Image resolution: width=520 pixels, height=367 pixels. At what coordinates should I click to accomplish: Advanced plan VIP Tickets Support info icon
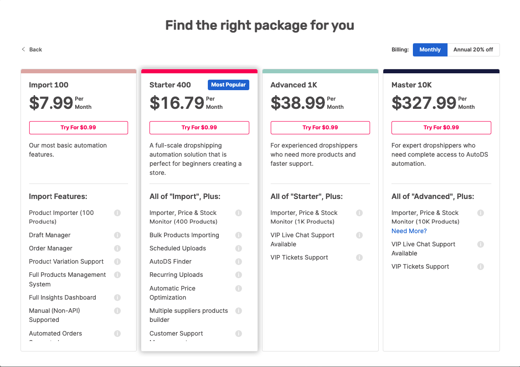[x=360, y=257]
